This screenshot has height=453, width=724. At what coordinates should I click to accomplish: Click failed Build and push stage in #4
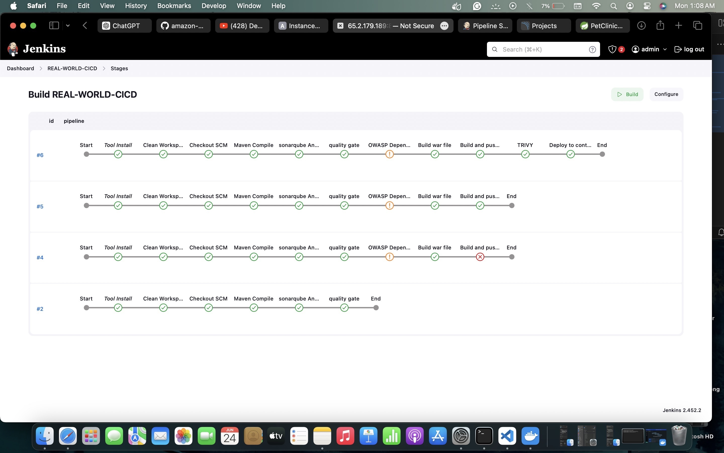pyautogui.click(x=480, y=257)
